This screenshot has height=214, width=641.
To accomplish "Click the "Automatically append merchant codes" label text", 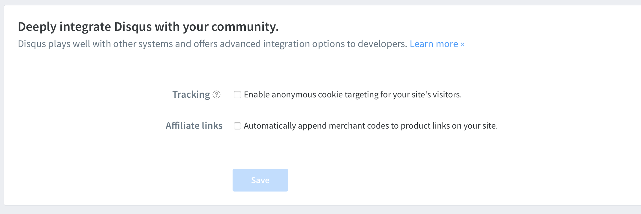I will click(x=371, y=126).
